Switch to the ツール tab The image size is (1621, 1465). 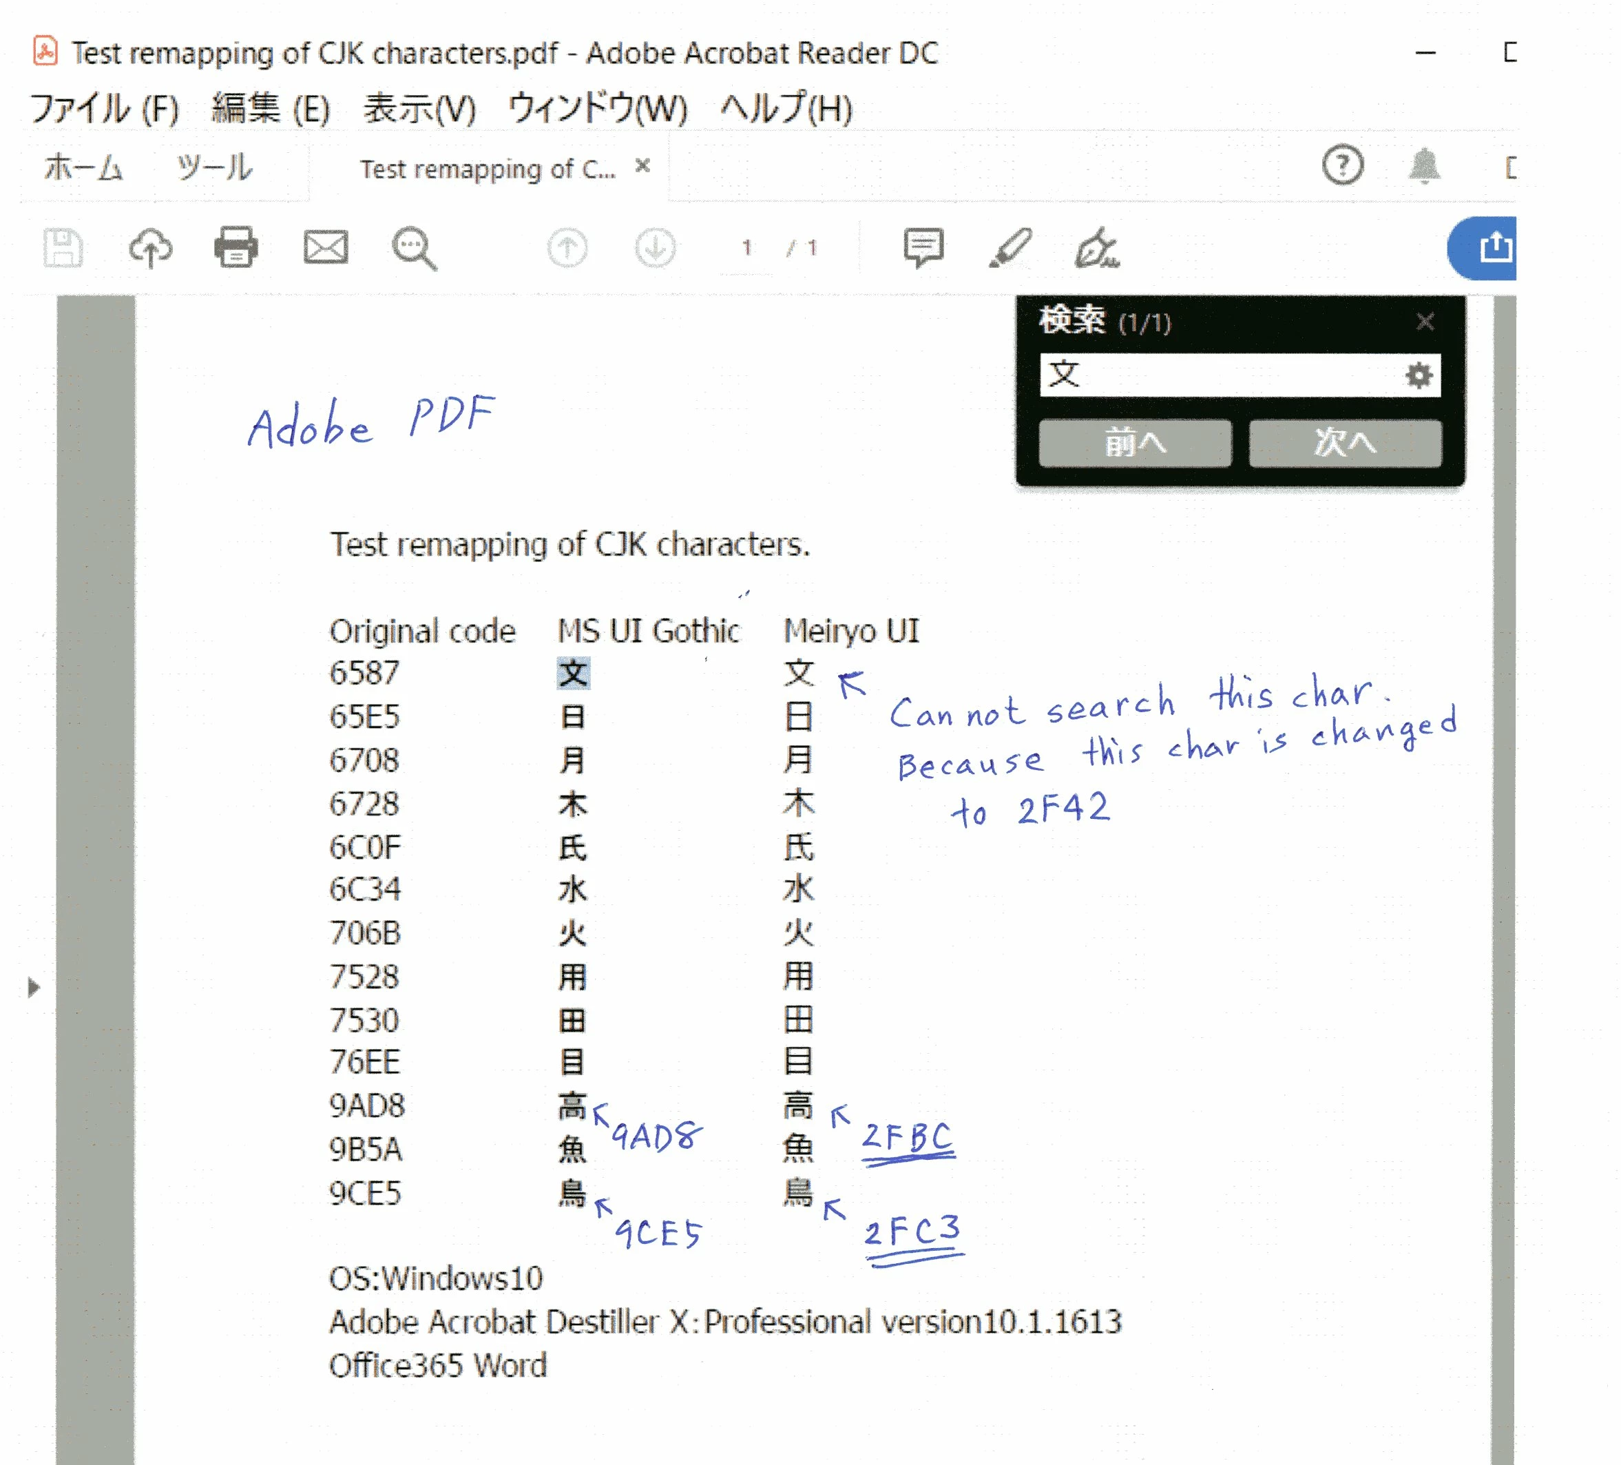214,167
